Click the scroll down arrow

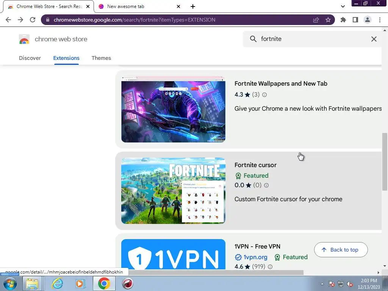coord(385,266)
